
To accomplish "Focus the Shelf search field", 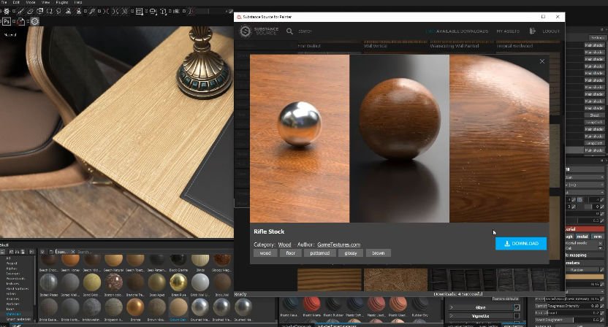I will 155,252.
